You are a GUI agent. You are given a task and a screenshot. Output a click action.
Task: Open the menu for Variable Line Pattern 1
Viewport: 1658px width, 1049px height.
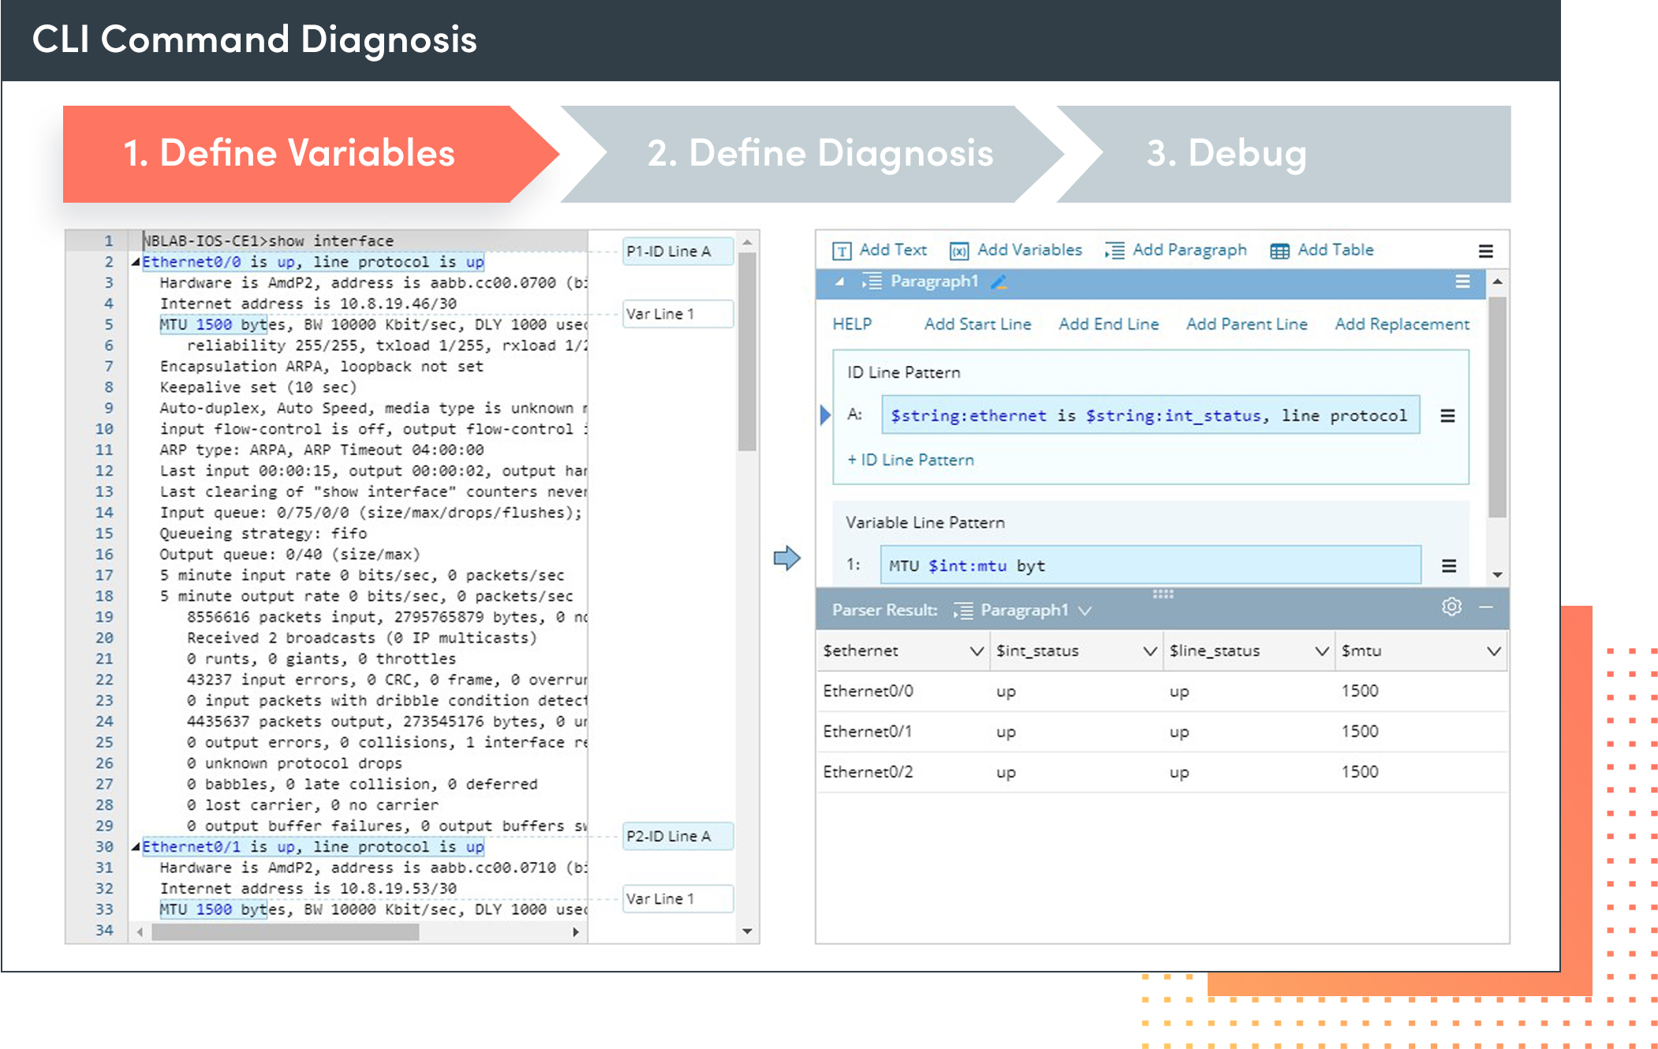[1448, 566]
